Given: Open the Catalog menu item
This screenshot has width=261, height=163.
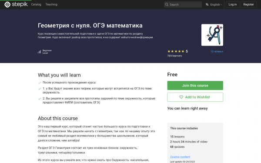Looking at the screenshot, I should click(x=36, y=4).
